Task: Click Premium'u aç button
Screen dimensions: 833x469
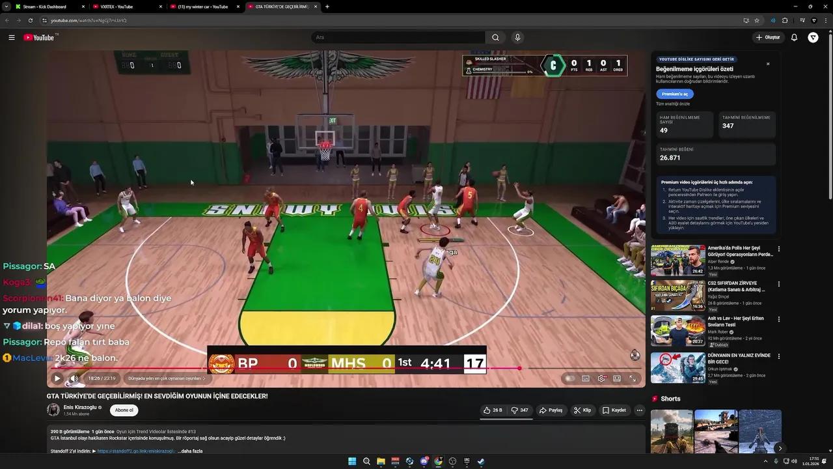Action: coord(675,94)
